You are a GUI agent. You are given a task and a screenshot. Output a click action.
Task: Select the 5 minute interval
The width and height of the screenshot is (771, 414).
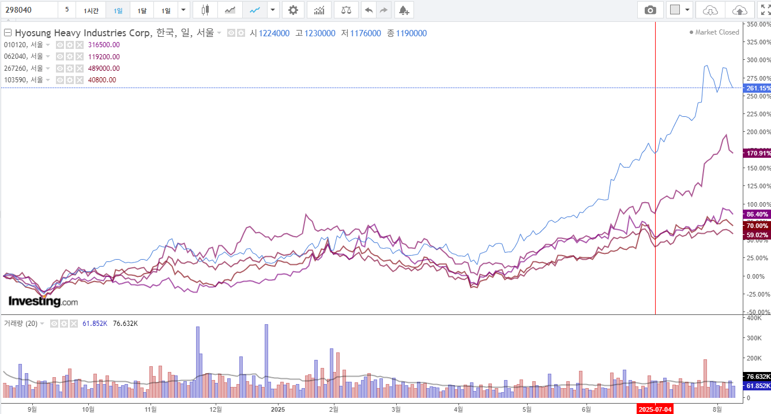(67, 10)
